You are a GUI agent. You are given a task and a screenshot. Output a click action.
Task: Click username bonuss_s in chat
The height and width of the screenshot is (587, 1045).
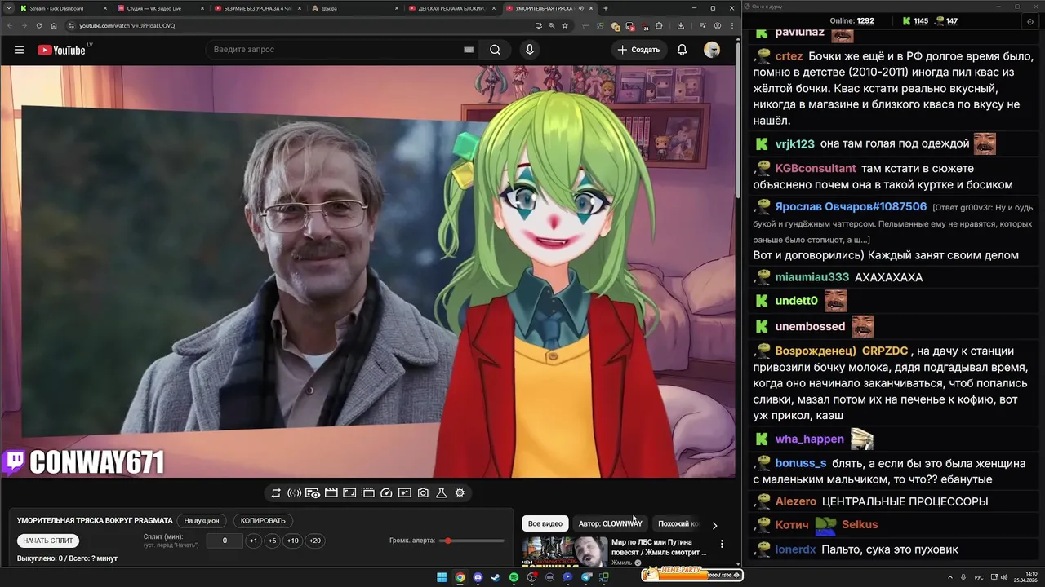[x=800, y=463]
